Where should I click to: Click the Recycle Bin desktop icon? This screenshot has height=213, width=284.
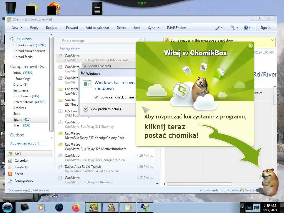click(11, 8)
